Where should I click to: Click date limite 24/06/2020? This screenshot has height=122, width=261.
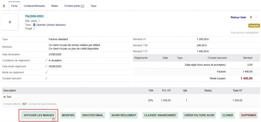[x=55, y=67]
